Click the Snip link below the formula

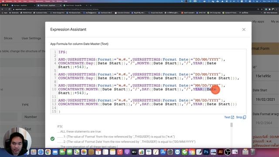[239, 117]
